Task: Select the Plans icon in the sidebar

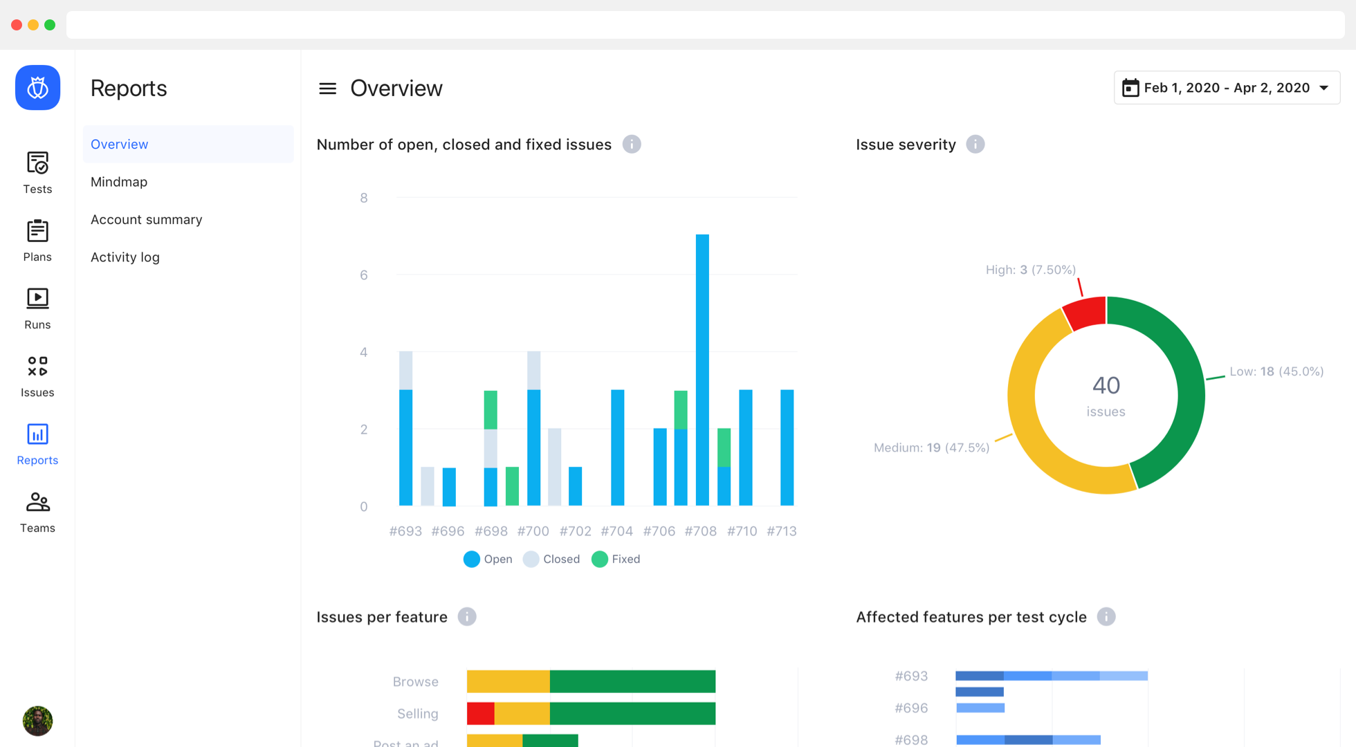Action: 37,239
